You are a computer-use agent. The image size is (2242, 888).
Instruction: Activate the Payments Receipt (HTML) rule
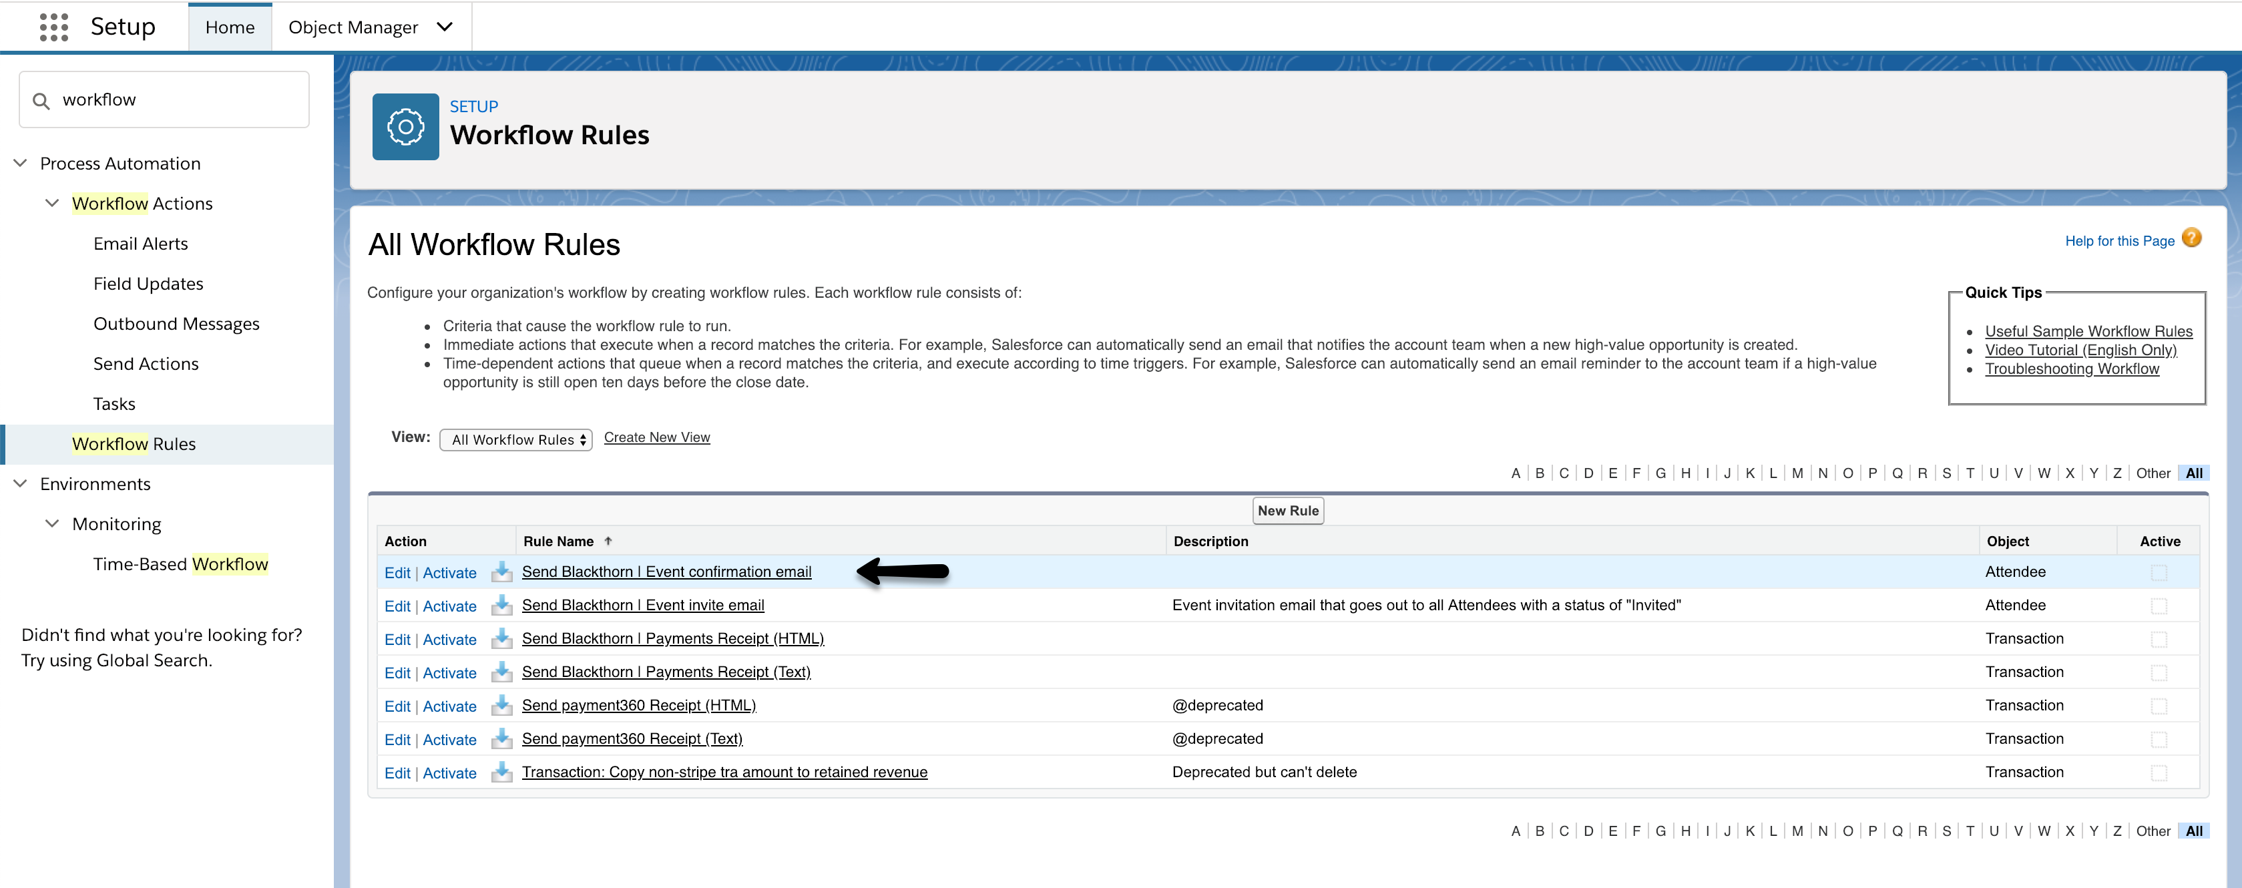(x=449, y=640)
